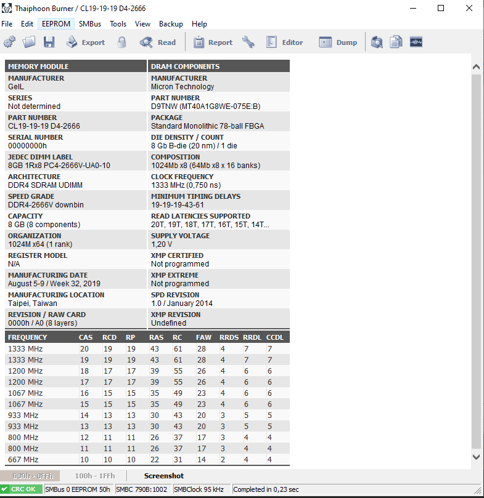Open the Dump view
Image resolution: width=484 pixels, height=498 pixels.
tap(338, 42)
